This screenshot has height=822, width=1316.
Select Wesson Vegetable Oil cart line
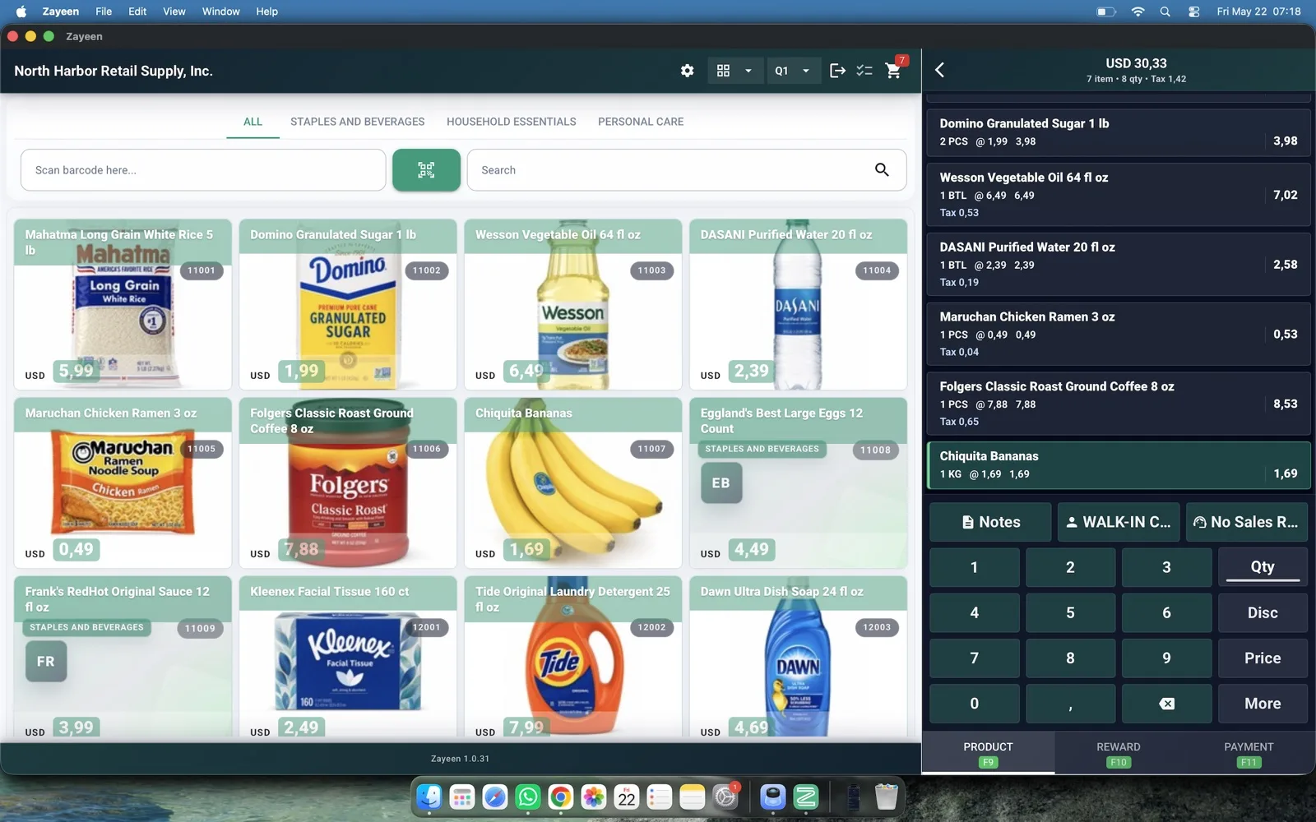click(x=1119, y=195)
